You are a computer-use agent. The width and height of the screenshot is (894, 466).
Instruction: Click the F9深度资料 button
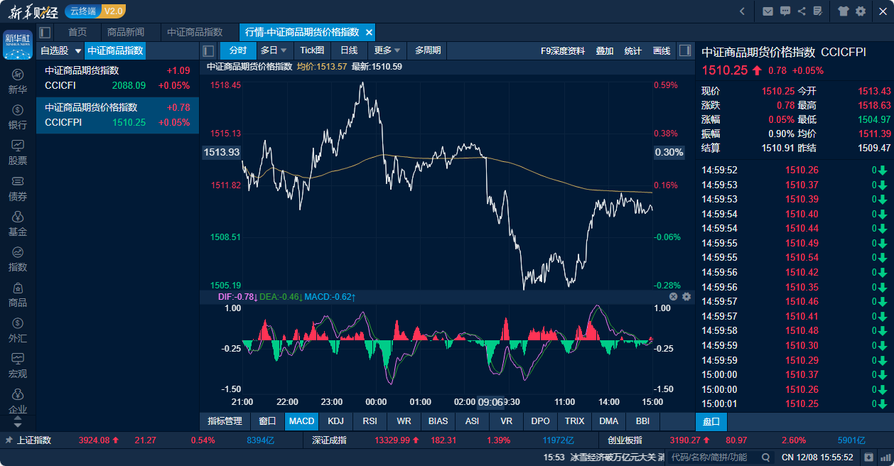tap(563, 50)
